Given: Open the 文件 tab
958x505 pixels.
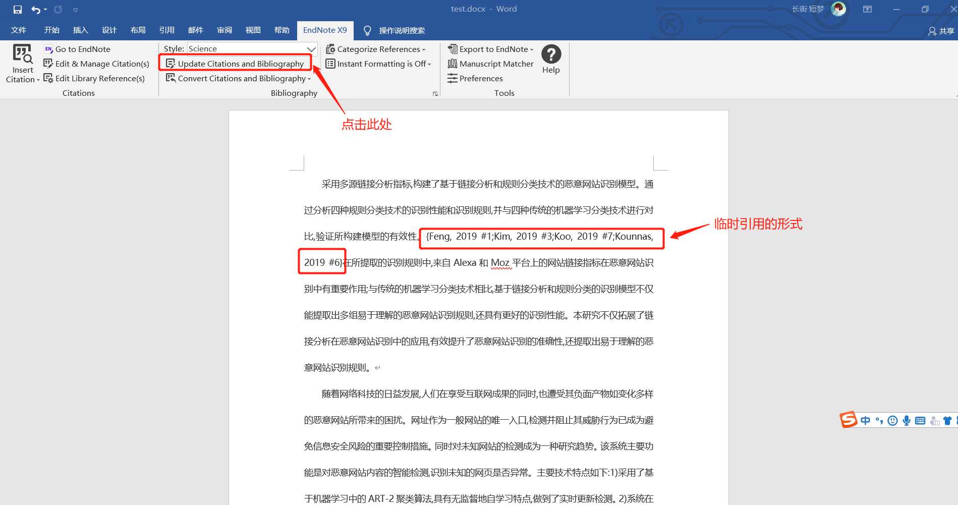Looking at the screenshot, I should [19, 30].
